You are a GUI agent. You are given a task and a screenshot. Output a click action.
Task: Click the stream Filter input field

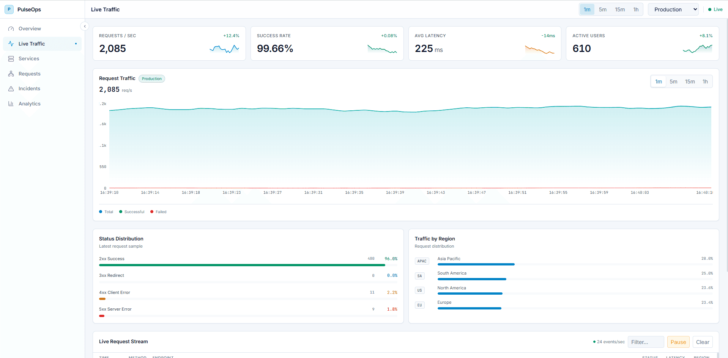646,342
